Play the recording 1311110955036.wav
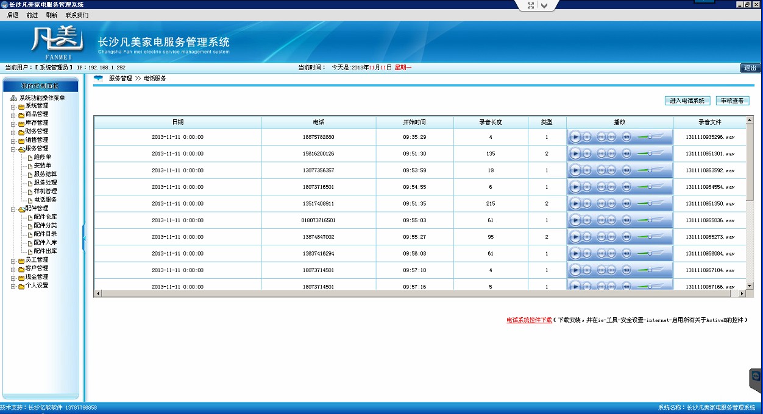Image resolution: width=763 pixels, height=414 pixels. click(x=575, y=220)
